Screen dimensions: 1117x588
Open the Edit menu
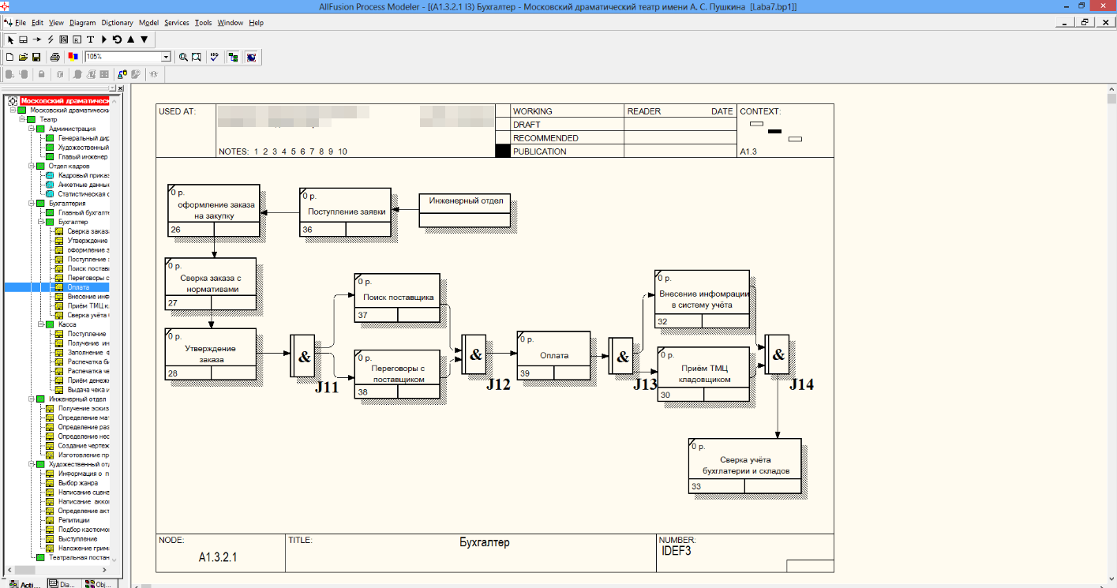(x=37, y=23)
